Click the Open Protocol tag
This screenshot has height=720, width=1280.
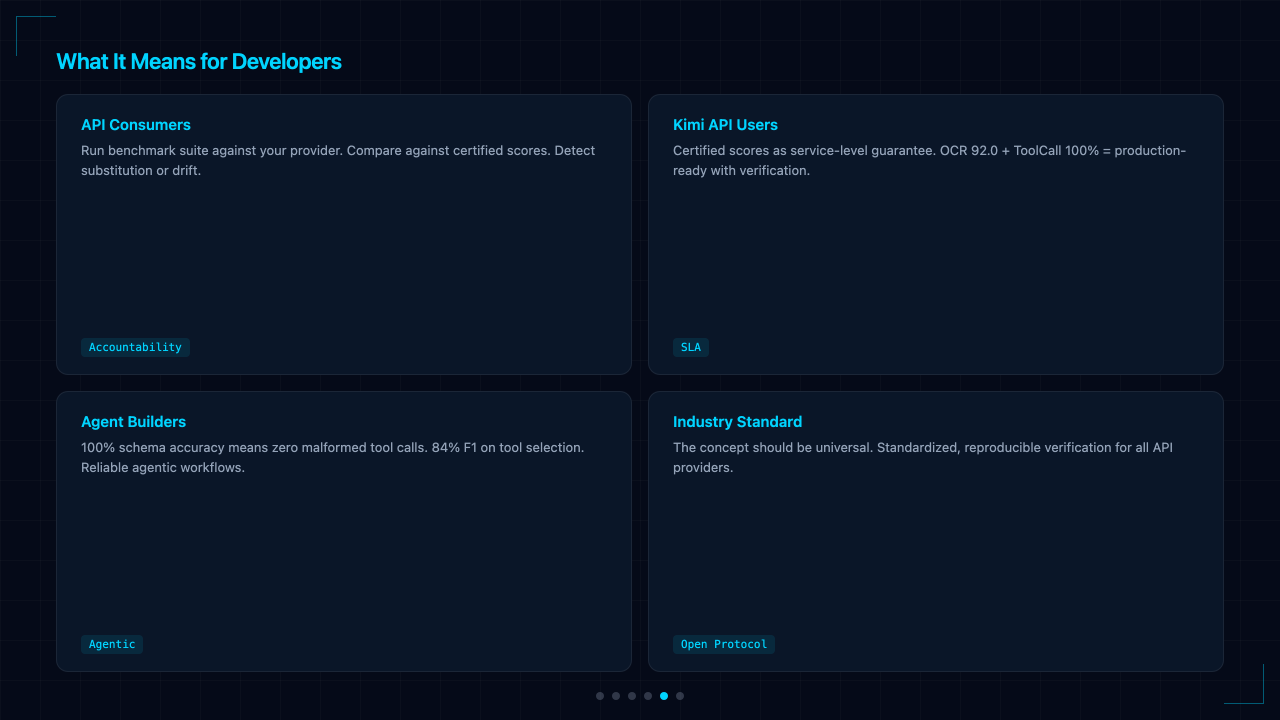pyautogui.click(x=723, y=644)
